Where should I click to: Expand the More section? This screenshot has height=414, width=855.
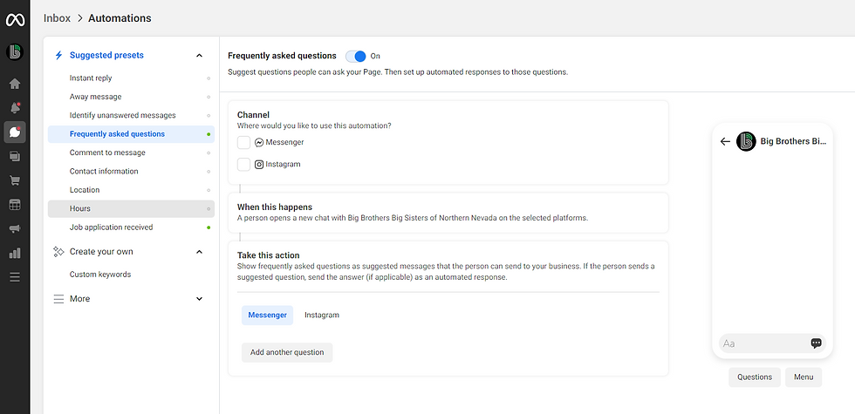199,298
